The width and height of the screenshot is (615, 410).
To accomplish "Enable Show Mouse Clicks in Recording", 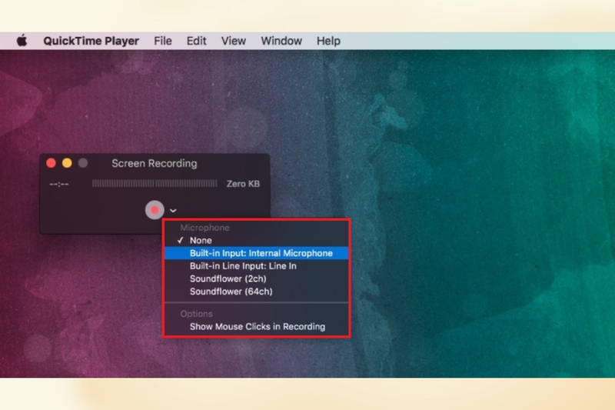I will [257, 326].
